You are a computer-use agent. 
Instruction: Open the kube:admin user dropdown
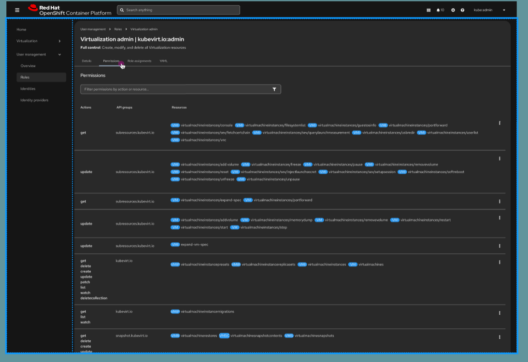click(489, 10)
